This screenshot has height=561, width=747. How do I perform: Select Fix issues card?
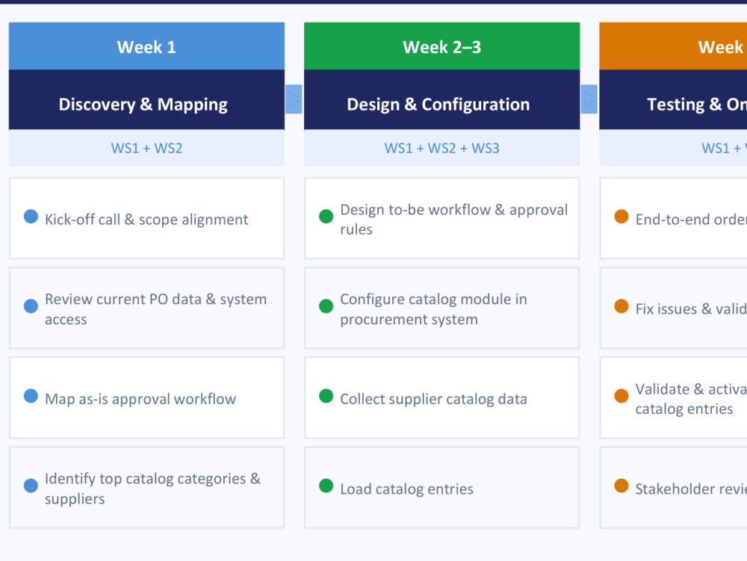tap(674, 308)
